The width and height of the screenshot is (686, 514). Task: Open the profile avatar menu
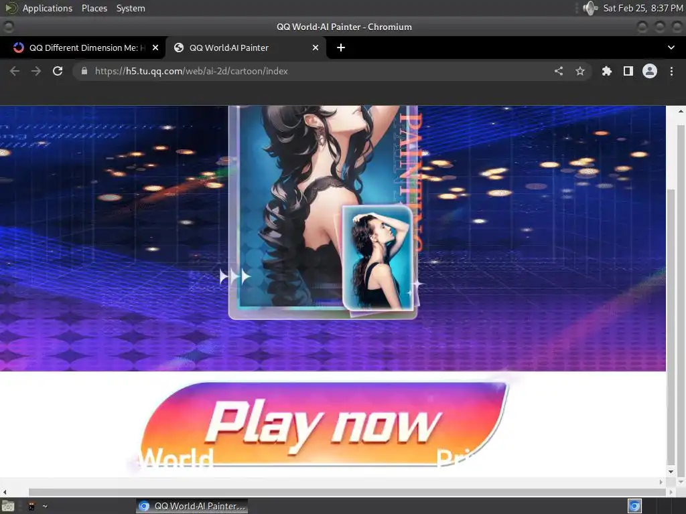pyautogui.click(x=650, y=71)
